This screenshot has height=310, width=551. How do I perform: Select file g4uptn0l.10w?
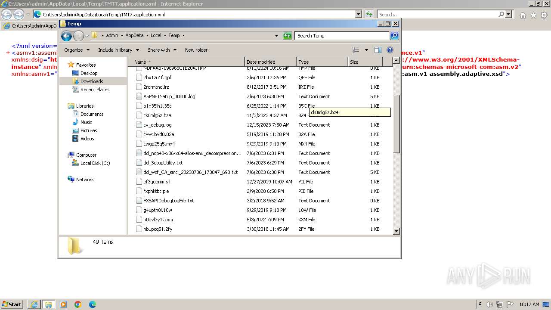point(158,210)
